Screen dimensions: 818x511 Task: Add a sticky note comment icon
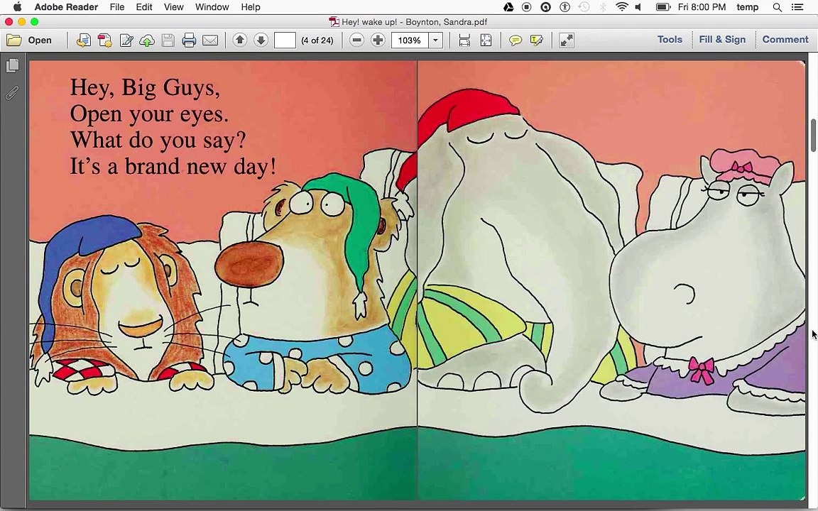[x=516, y=40]
